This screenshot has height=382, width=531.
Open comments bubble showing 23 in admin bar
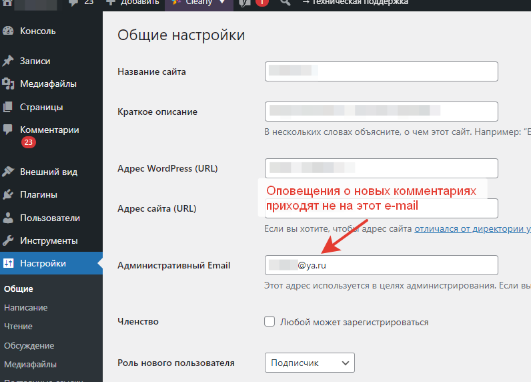click(81, 3)
